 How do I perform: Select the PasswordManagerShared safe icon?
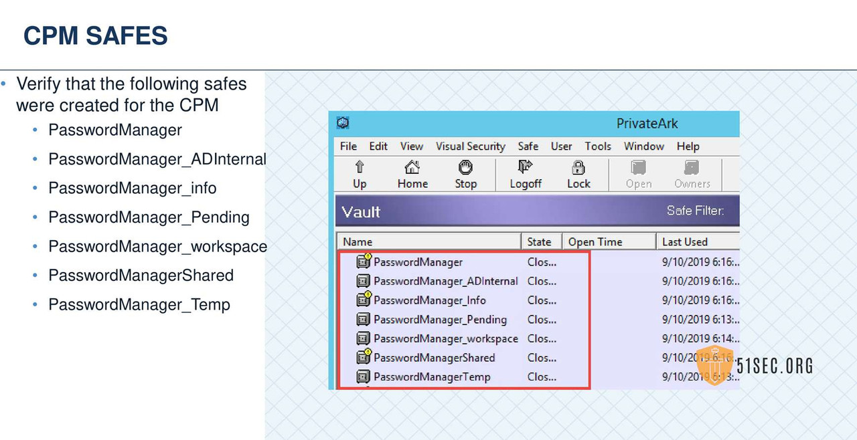tap(364, 357)
